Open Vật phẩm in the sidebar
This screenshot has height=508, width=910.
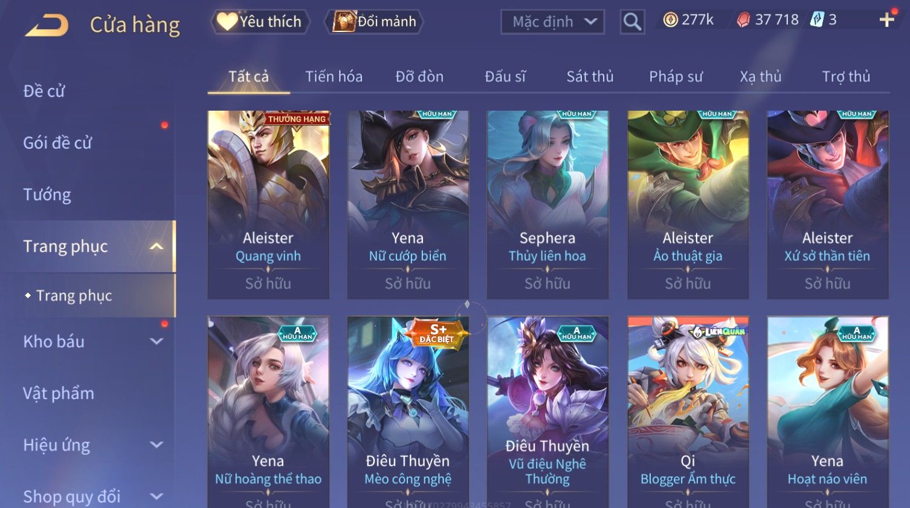pyautogui.click(x=59, y=393)
